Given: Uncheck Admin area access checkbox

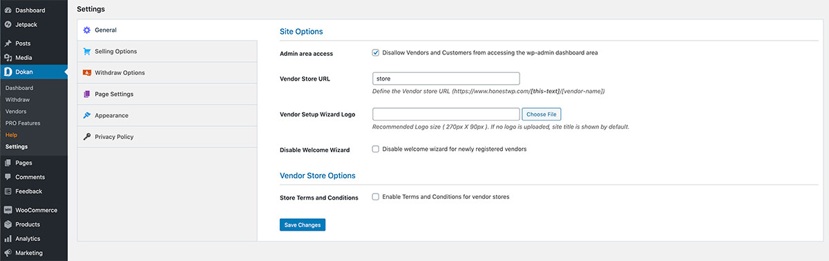Looking at the screenshot, I should pos(376,52).
